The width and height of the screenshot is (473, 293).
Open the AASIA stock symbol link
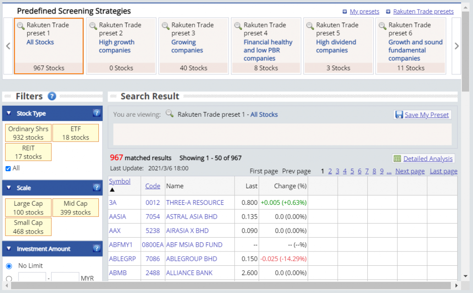[117, 217]
